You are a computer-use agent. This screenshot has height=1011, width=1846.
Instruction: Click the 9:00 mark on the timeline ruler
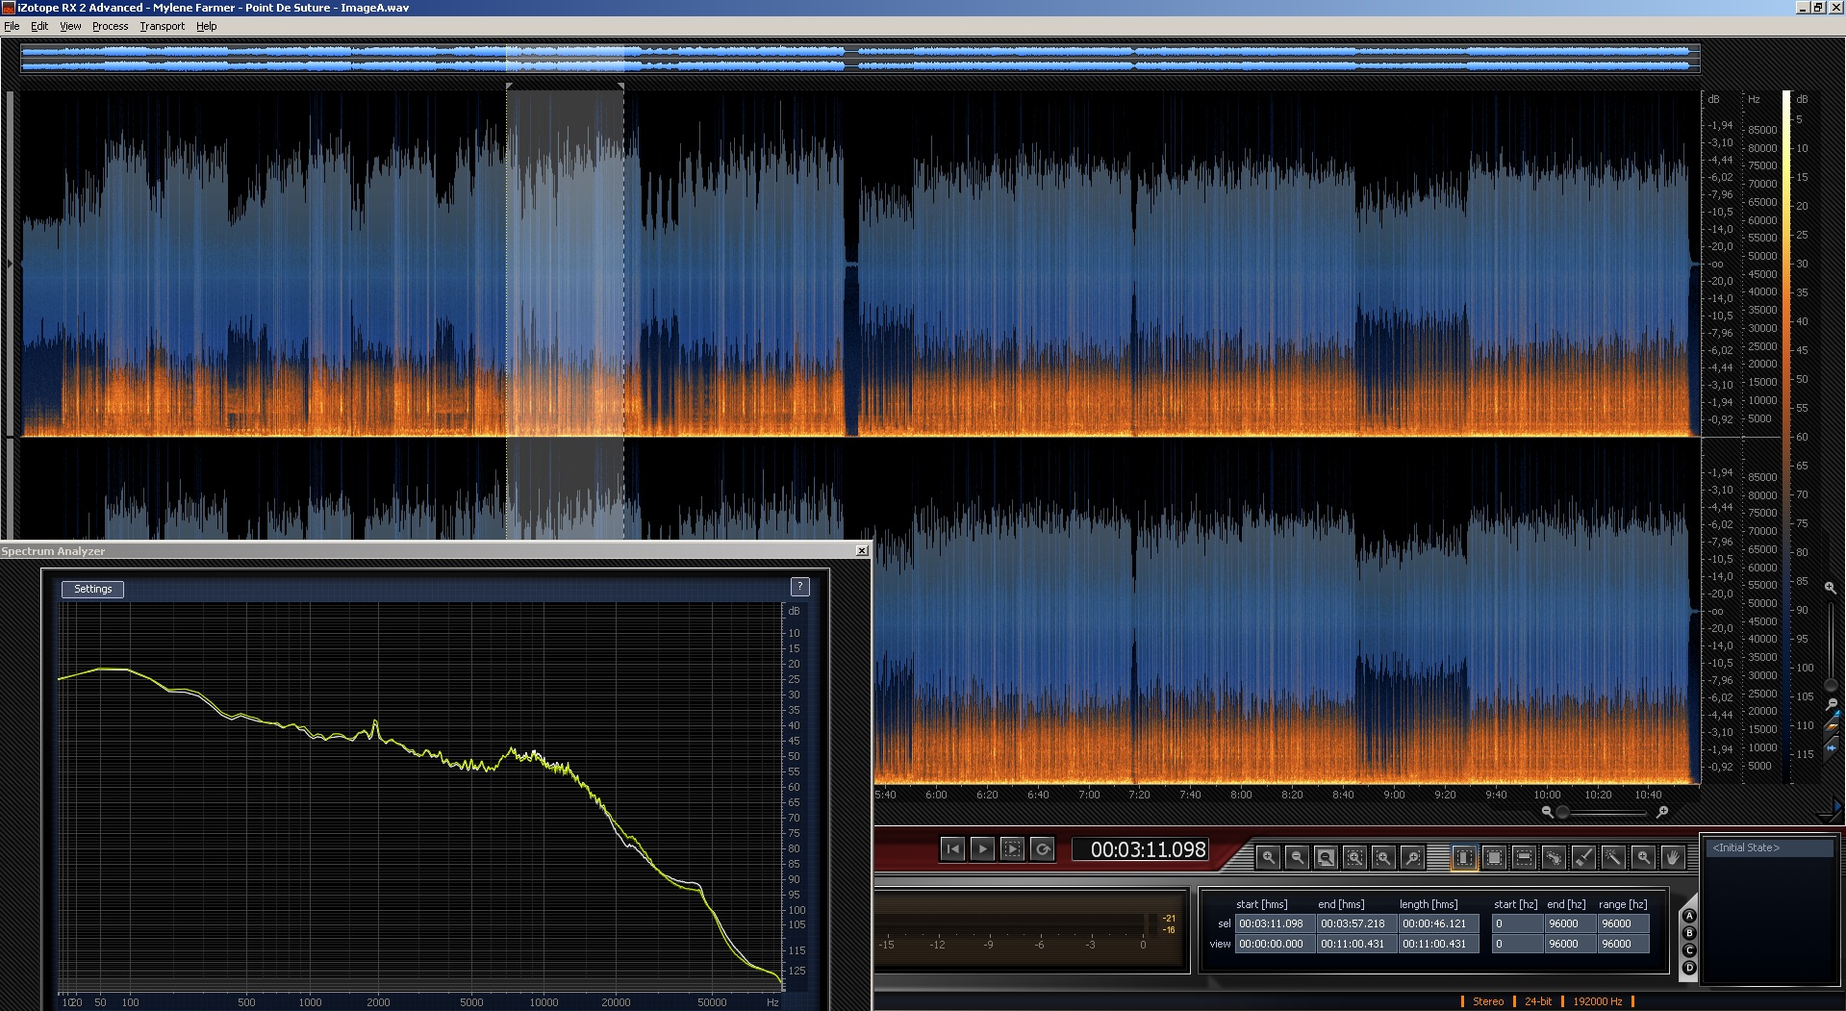pos(1394,795)
